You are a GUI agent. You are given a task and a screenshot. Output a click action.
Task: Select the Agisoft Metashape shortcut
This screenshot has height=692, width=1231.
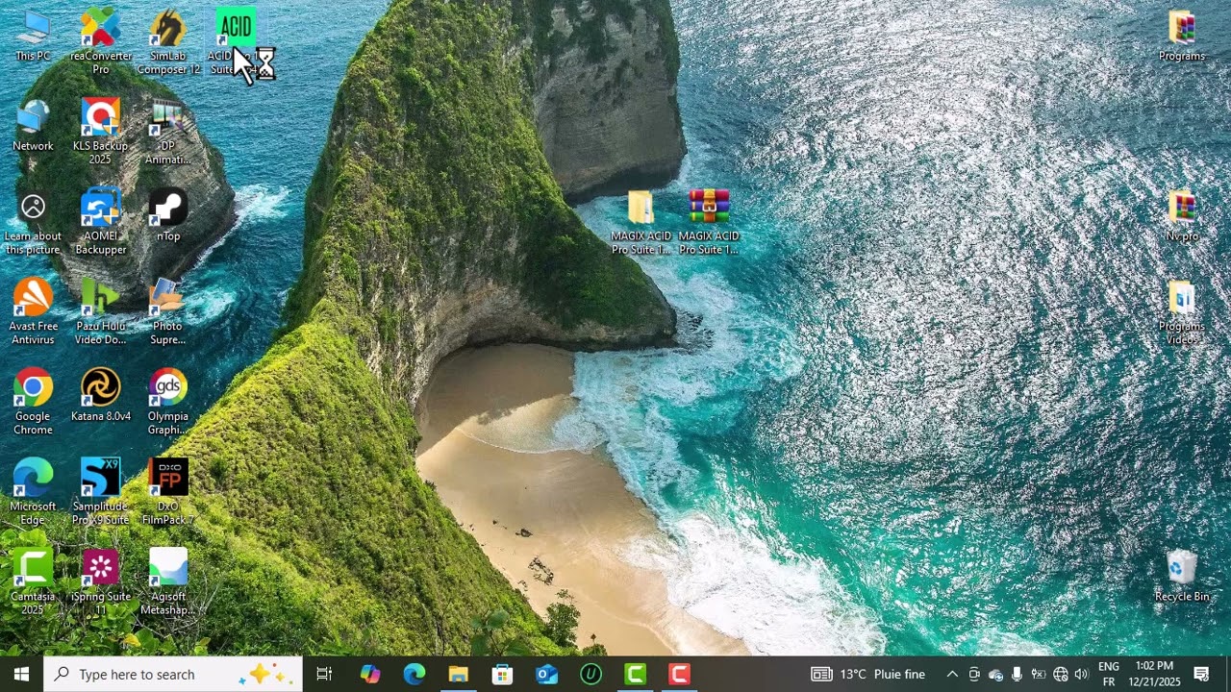168,583
